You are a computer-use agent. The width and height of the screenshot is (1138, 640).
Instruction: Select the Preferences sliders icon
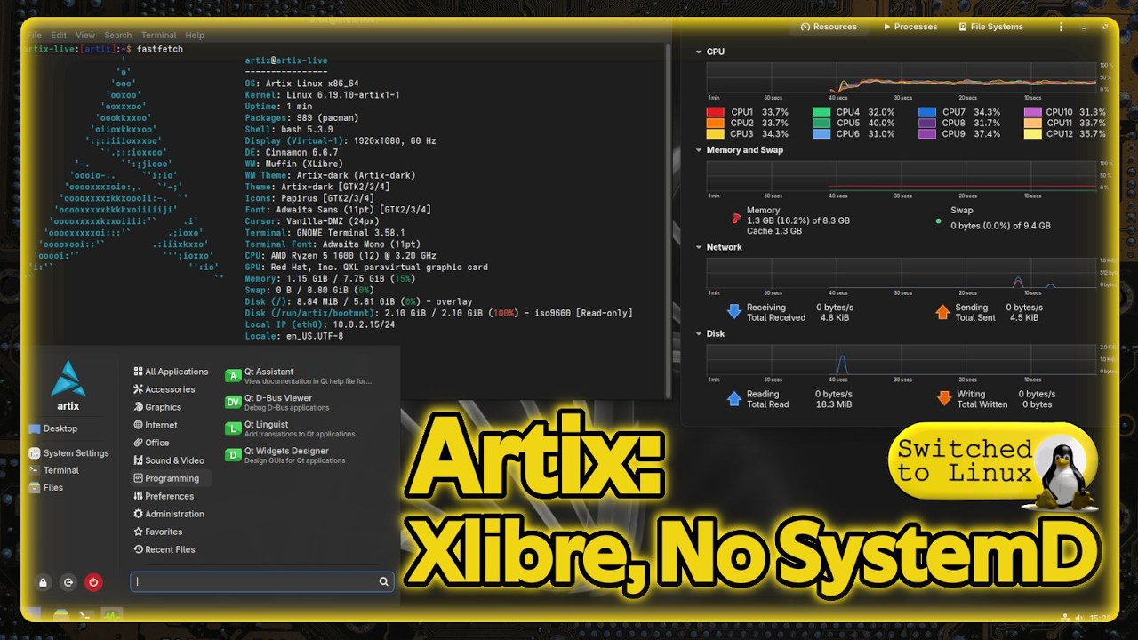[138, 496]
